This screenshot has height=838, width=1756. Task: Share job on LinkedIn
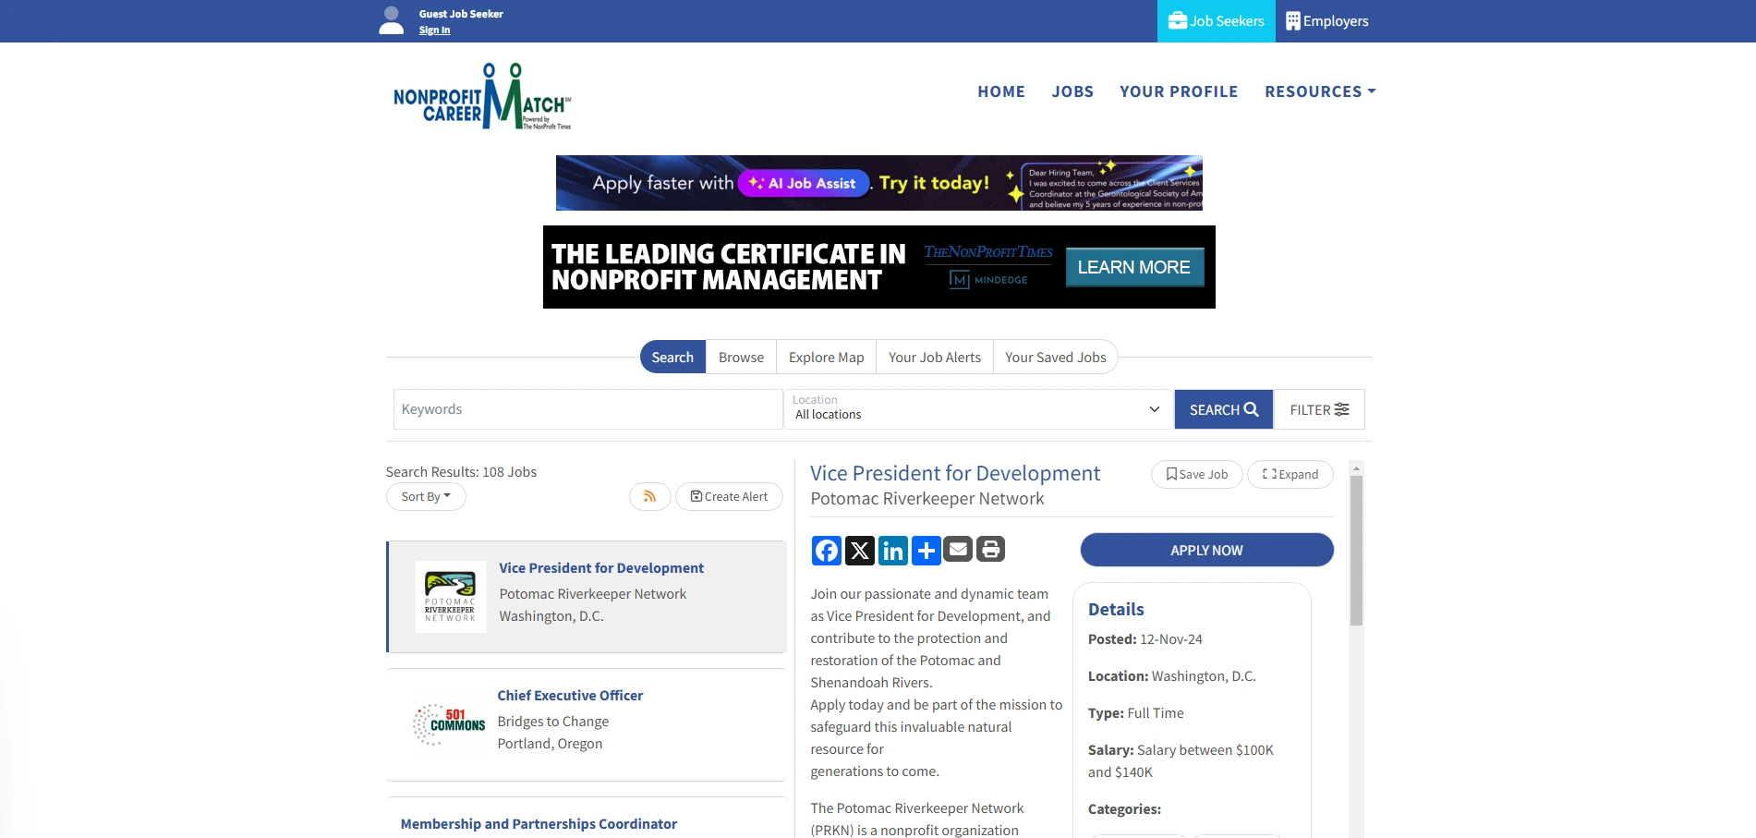point(893,551)
